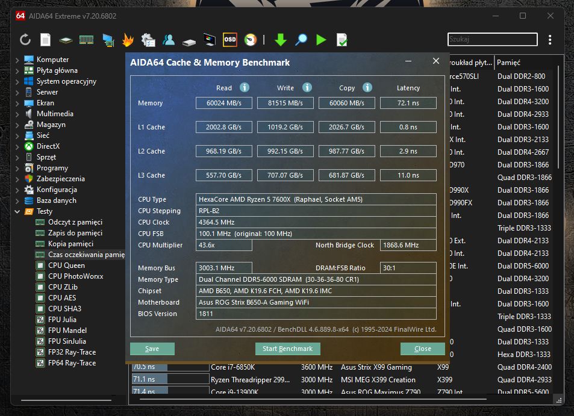Click the green download arrow icon
574x416 pixels.
pyautogui.click(x=281, y=40)
